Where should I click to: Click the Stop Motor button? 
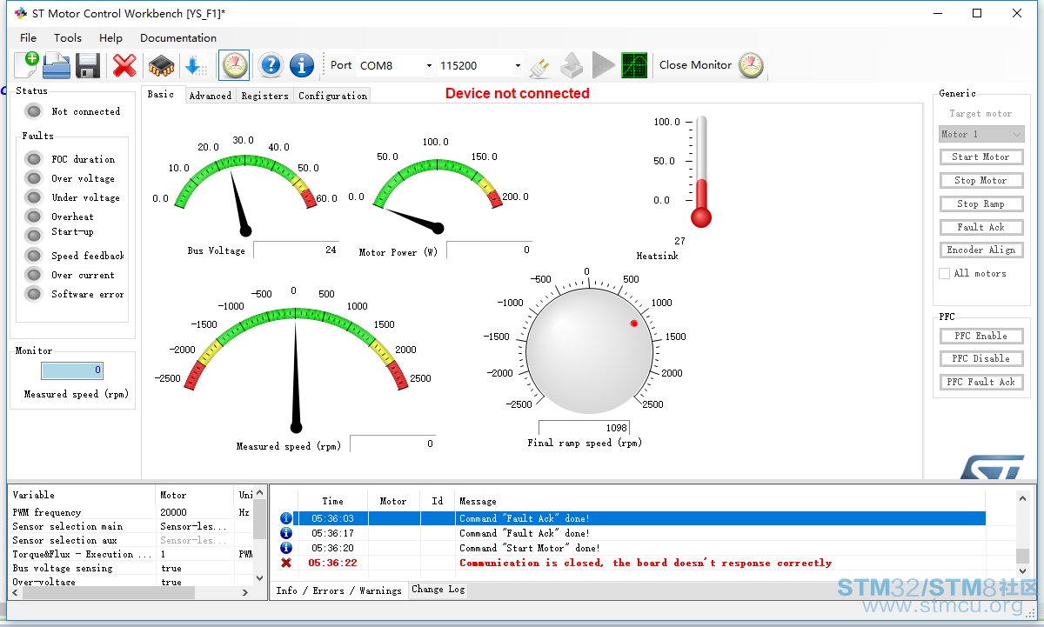(981, 180)
